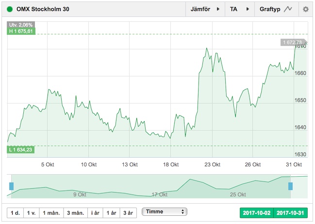Viewport: 315px width, 224px height.
Task: Click the 1650 price axis label
Action: point(300,100)
